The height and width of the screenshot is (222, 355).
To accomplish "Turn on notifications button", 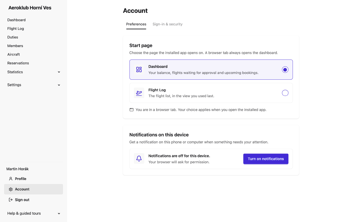I will pos(266,159).
